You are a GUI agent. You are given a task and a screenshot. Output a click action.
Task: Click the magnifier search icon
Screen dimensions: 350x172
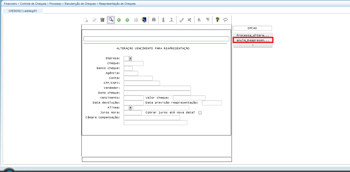coord(111,20)
